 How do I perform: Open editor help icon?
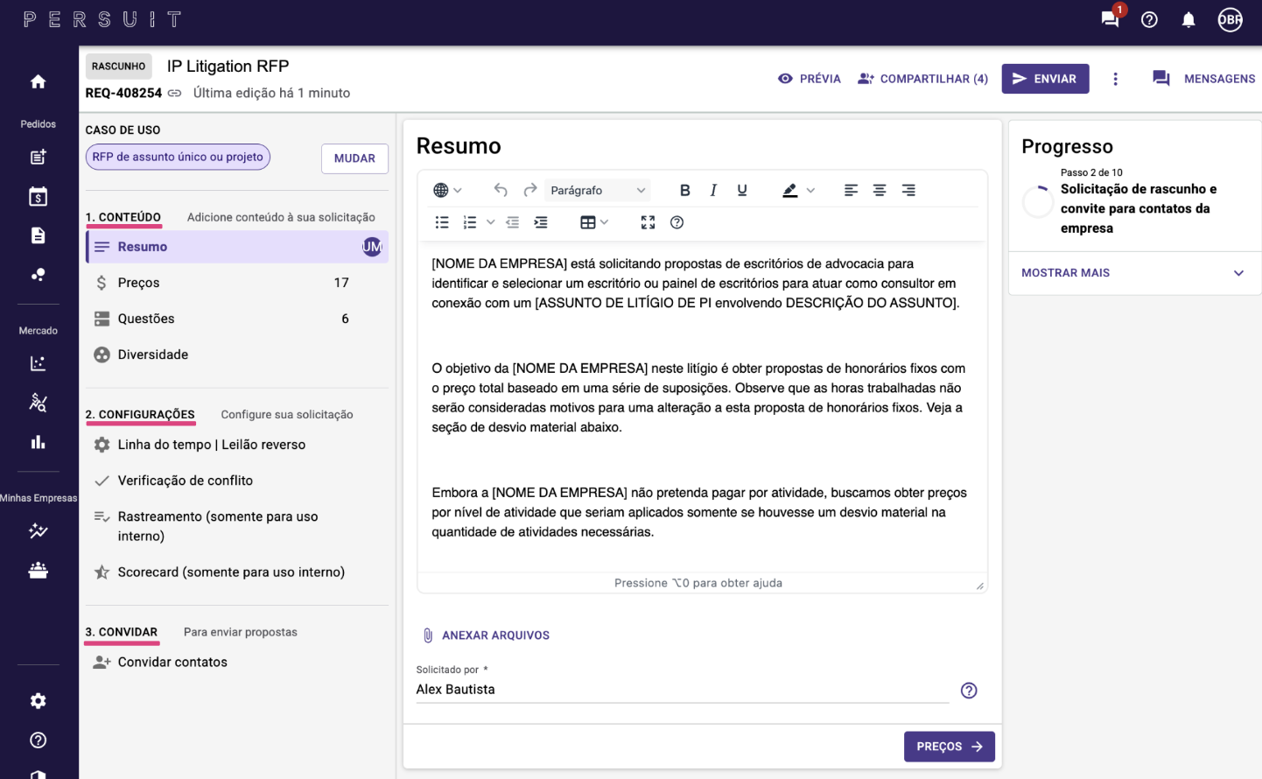677,222
